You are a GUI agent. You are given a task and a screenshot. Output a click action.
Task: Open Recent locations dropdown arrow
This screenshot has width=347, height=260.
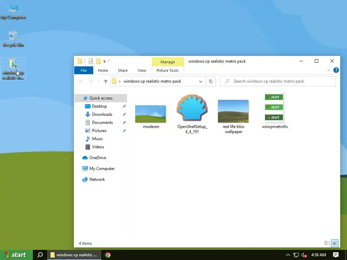pos(99,81)
